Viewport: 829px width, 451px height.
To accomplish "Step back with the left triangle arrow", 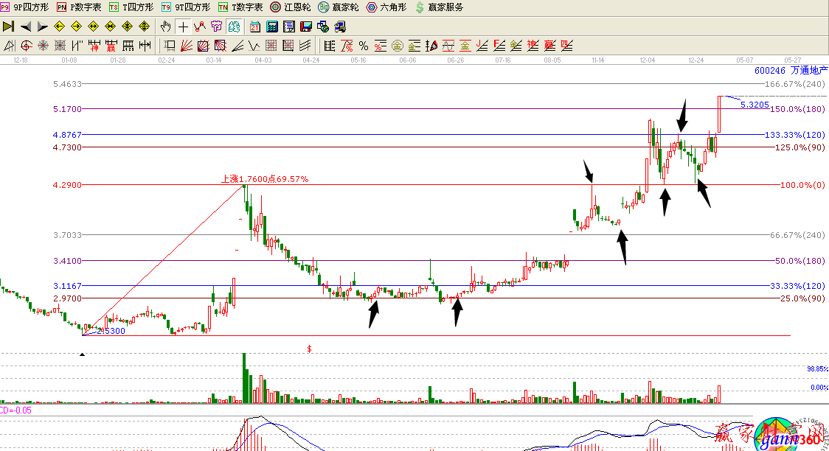I will click(26, 27).
